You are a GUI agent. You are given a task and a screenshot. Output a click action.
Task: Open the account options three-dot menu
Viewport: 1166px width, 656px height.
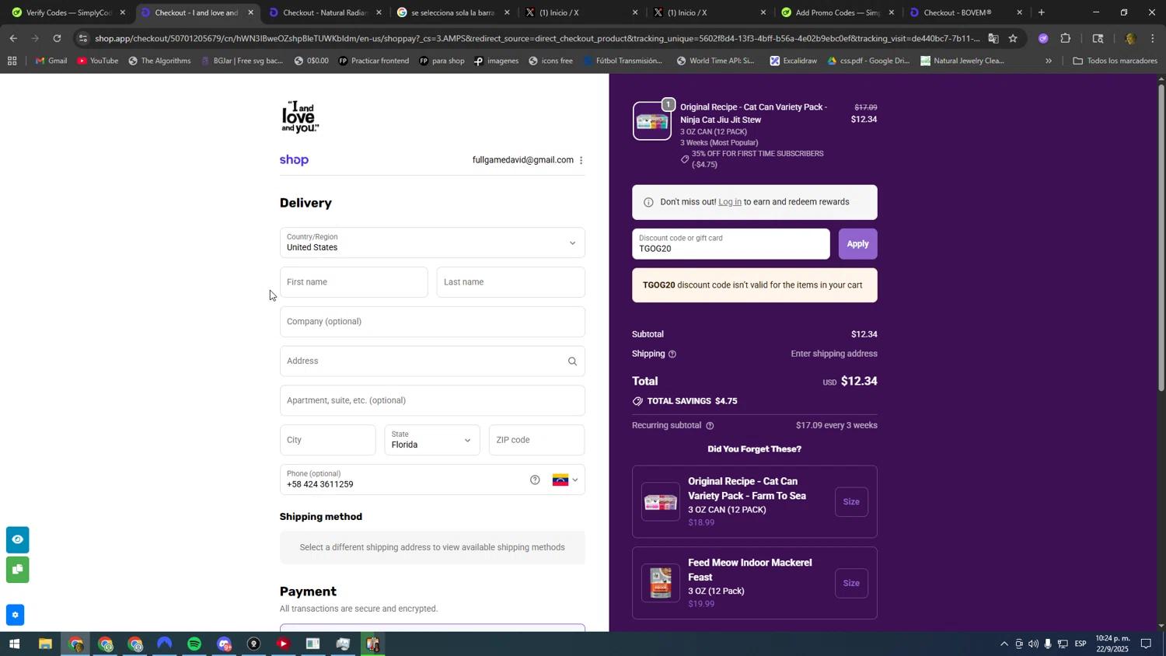[x=581, y=160]
